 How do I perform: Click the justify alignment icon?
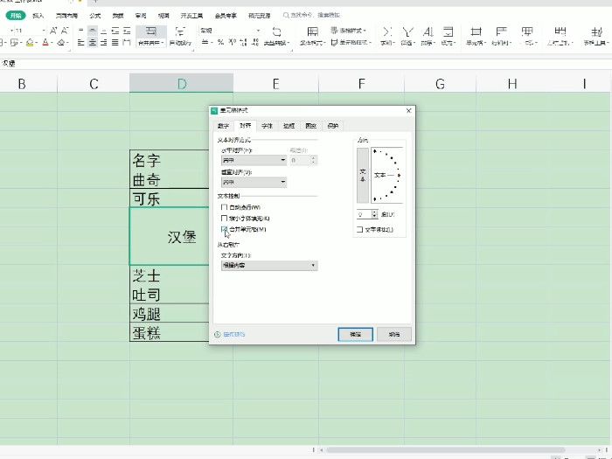click(115, 42)
